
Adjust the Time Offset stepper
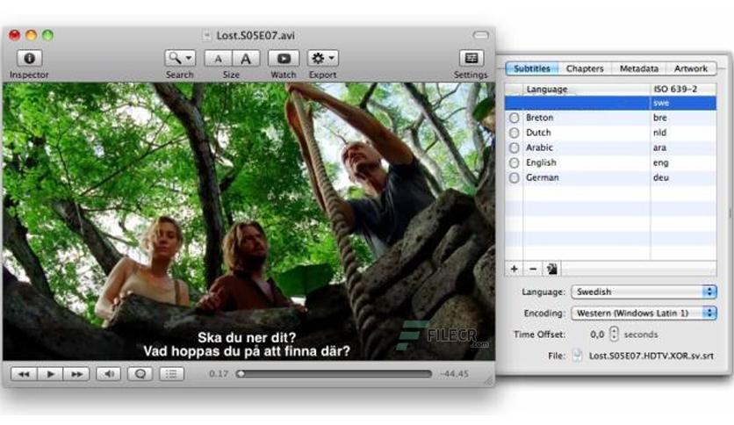coord(614,335)
